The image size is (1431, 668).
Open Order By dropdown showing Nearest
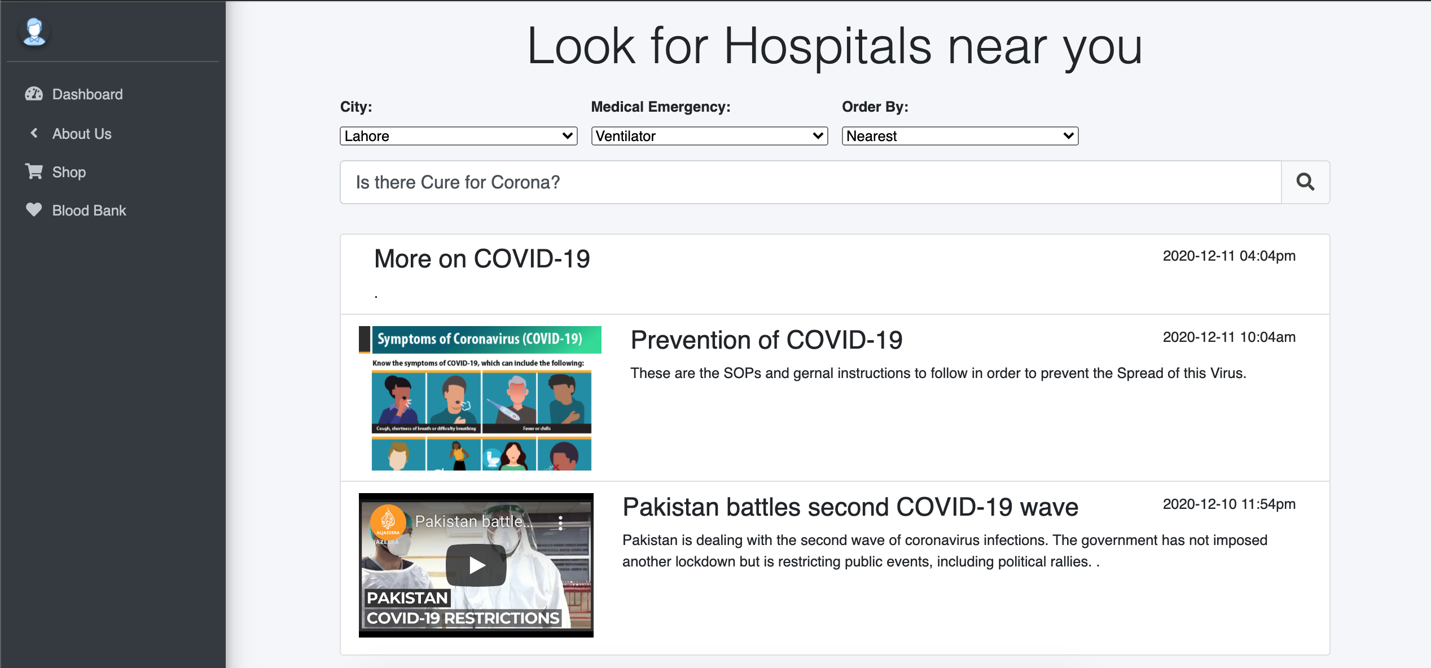click(x=960, y=136)
